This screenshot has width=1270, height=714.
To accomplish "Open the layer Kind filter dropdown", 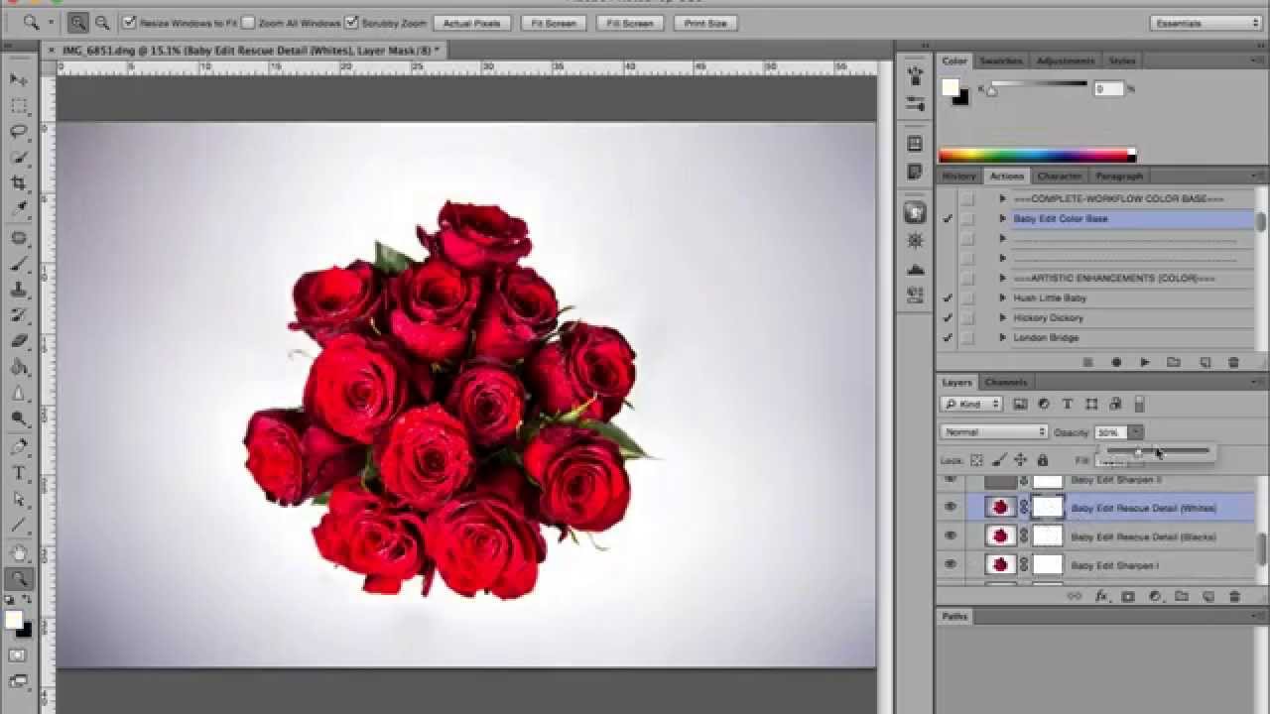I will pos(971,404).
